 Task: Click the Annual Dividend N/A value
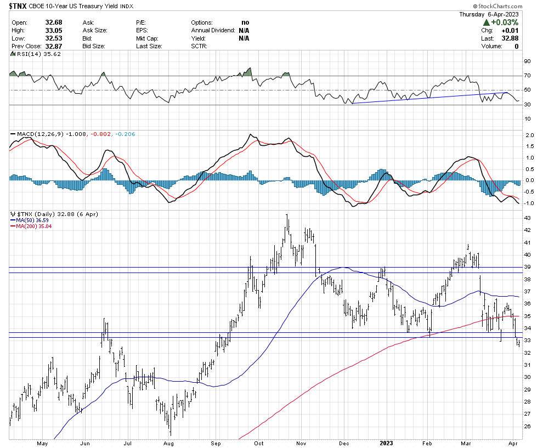[244, 31]
